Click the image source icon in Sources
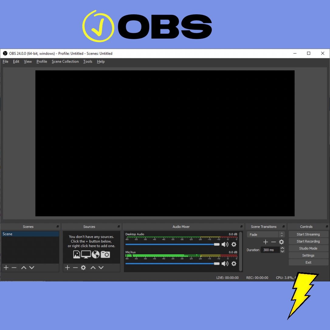 [x=77, y=254]
